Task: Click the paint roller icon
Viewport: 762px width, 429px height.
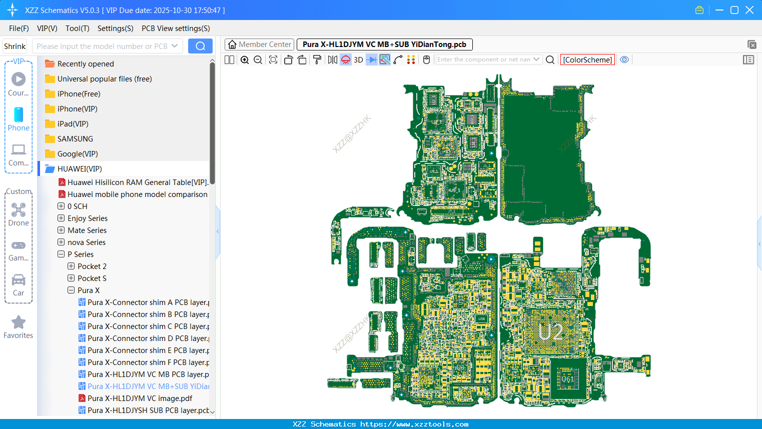Action: (x=317, y=60)
